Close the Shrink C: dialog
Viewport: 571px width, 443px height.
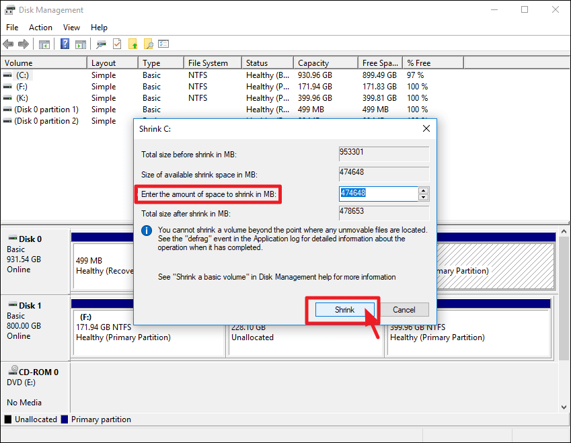coord(426,128)
